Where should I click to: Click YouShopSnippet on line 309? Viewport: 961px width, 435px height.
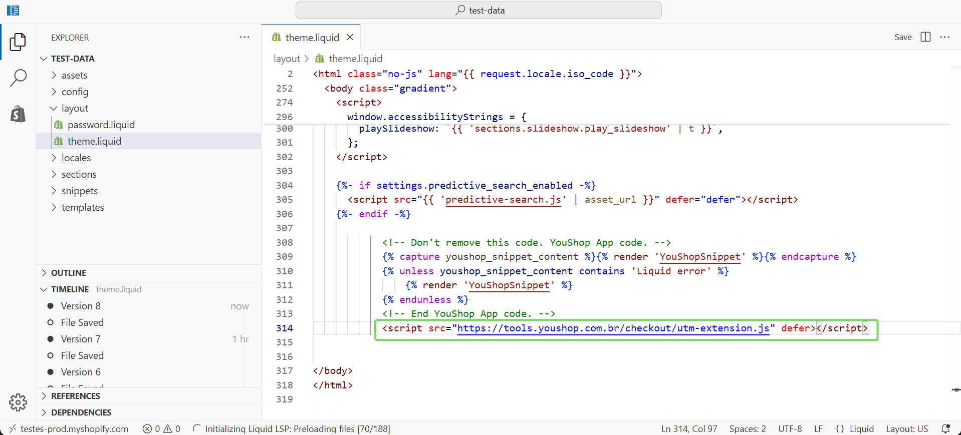click(x=700, y=256)
